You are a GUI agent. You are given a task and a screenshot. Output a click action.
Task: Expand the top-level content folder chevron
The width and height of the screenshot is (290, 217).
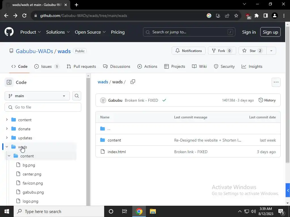click(7, 120)
